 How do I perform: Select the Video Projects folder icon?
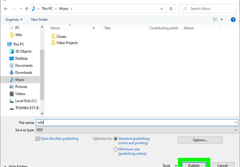pyautogui.click(x=53, y=43)
